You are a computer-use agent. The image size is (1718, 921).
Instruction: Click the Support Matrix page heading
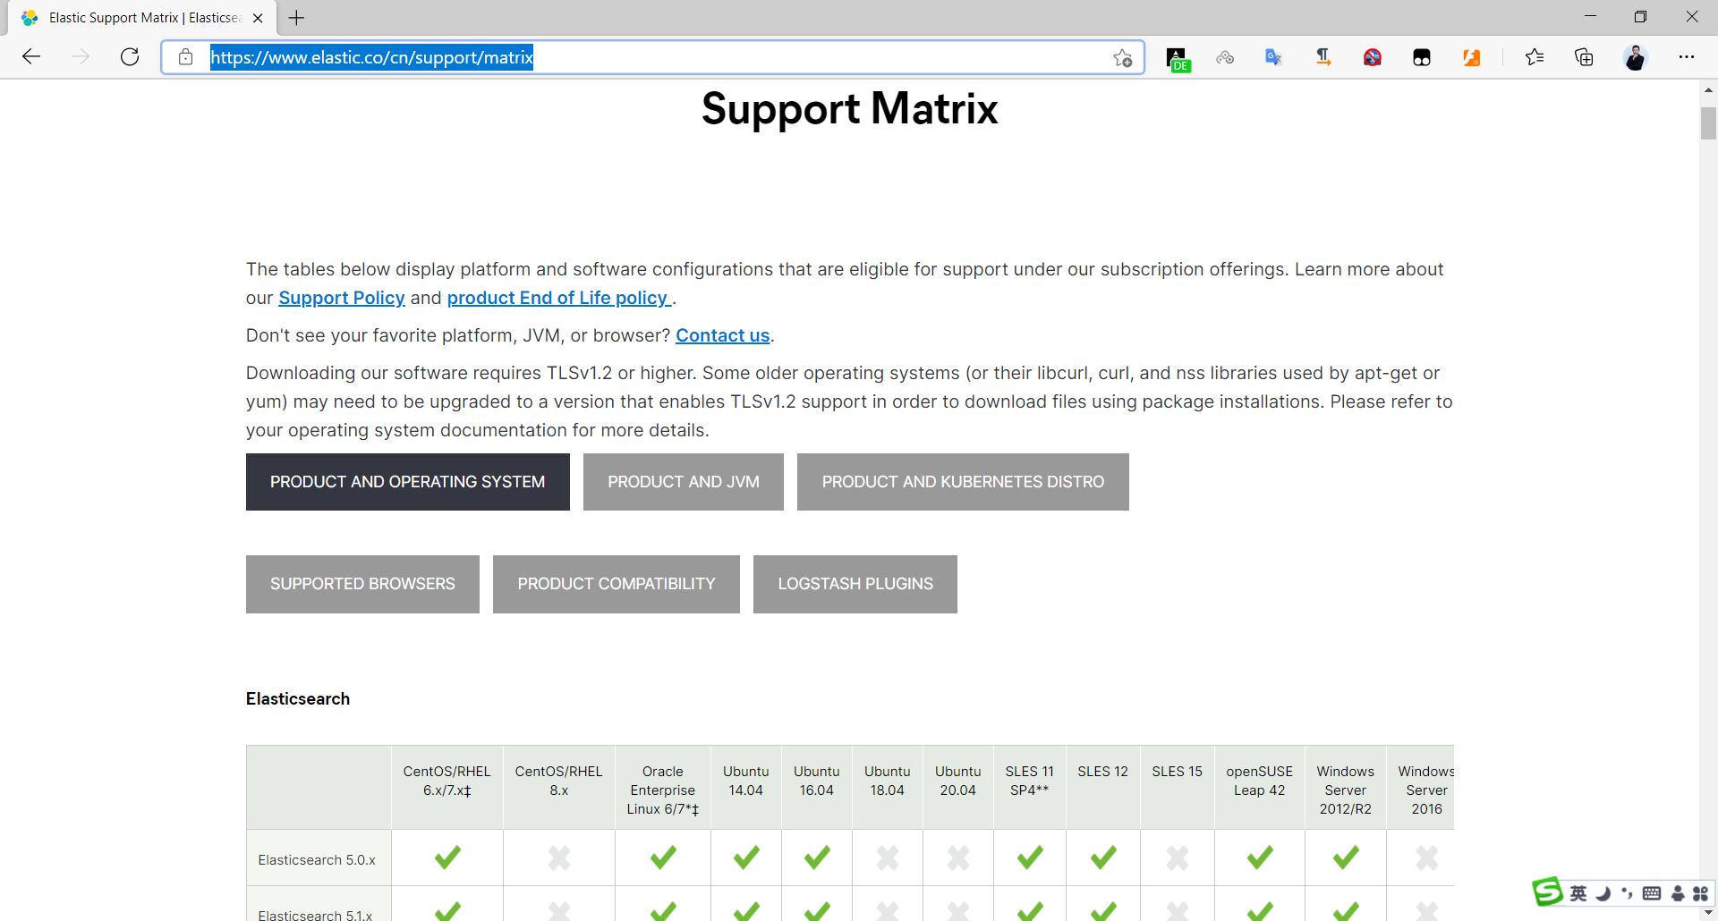point(849,109)
